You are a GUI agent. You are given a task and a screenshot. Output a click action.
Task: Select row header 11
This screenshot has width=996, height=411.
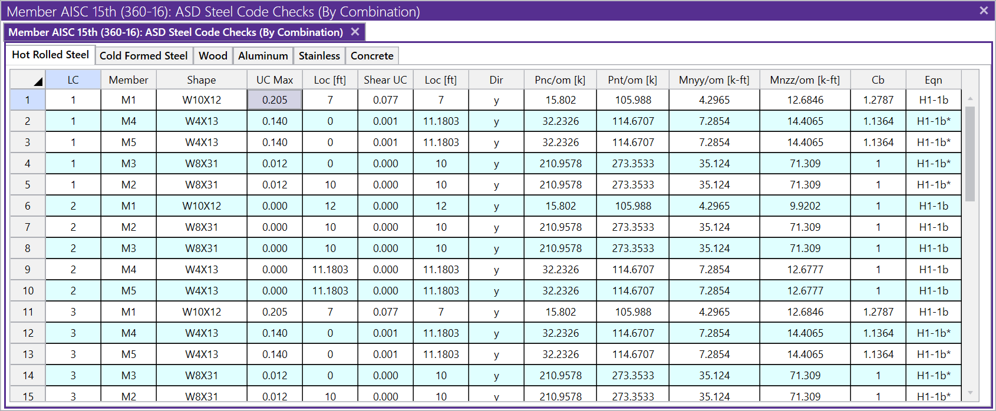click(x=28, y=312)
